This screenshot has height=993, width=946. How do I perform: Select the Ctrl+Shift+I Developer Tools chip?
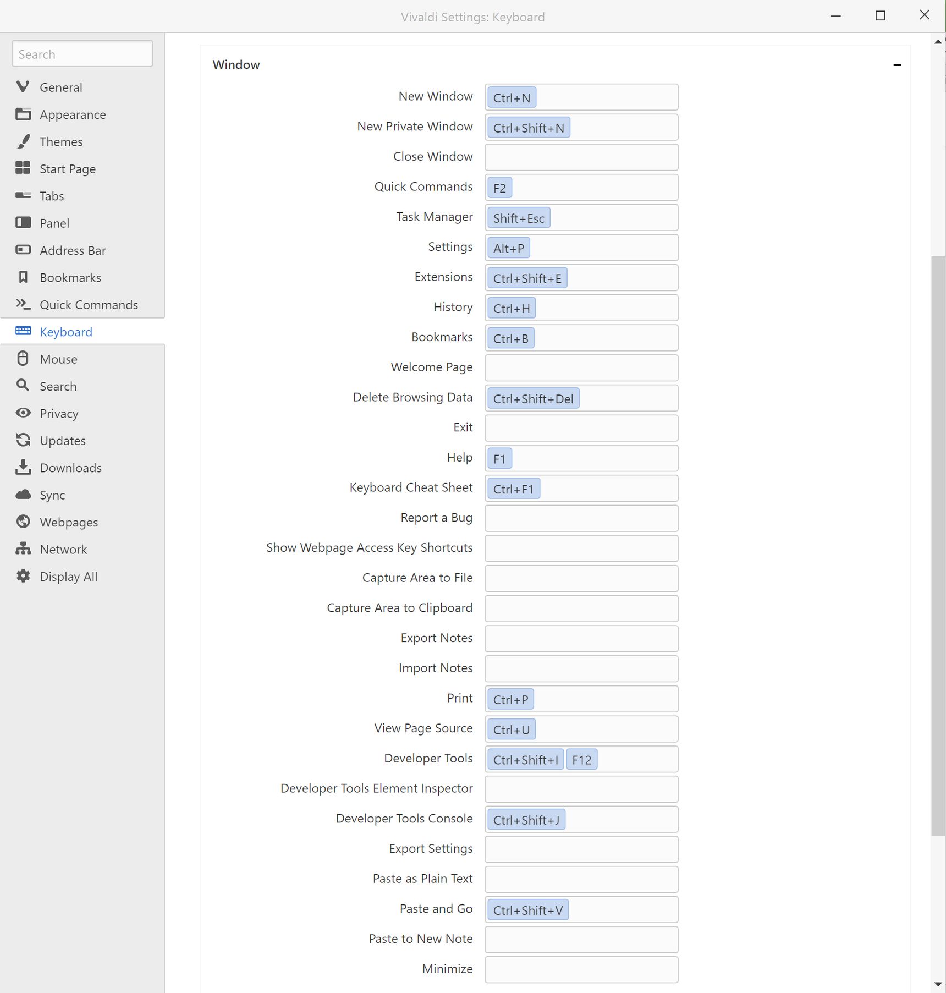(x=526, y=760)
